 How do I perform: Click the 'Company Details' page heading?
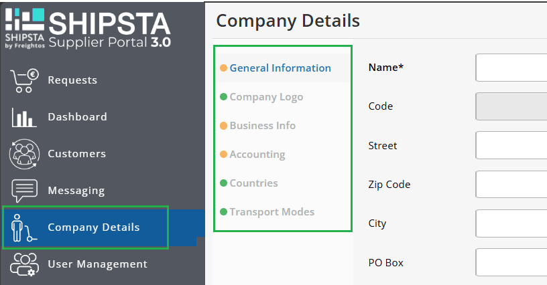[x=288, y=21]
